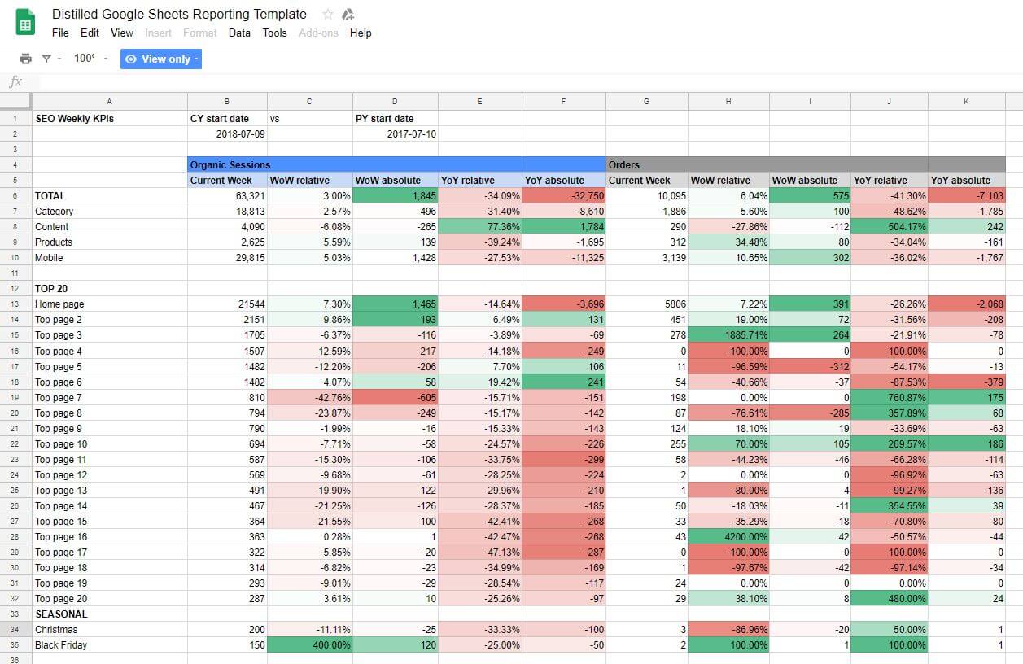The height and width of the screenshot is (664, 1023).
Task: Open the Tools menu
Action: pyautogui.click(x=274, y=33)
